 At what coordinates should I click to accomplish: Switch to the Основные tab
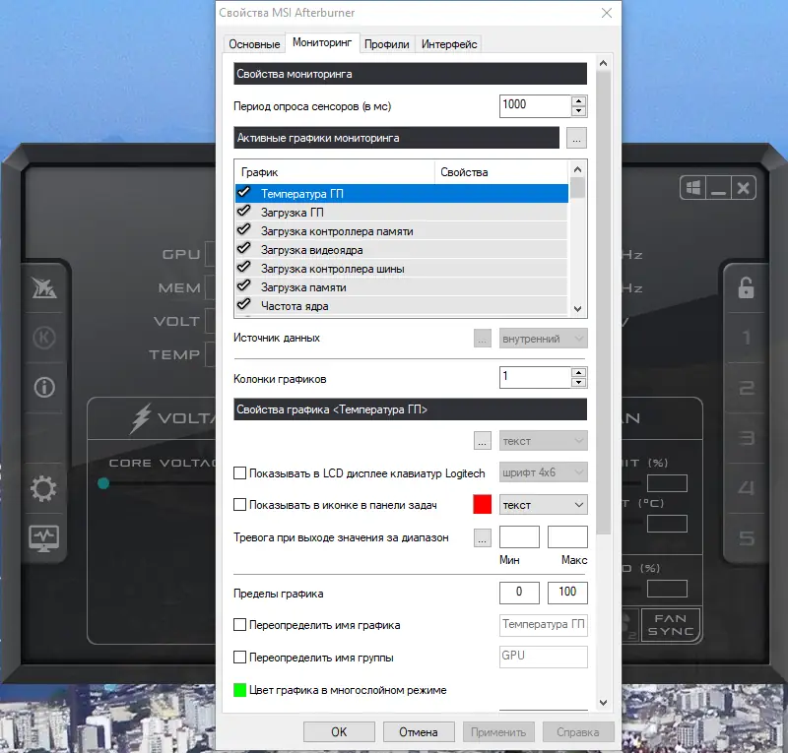tap(254, 44)
